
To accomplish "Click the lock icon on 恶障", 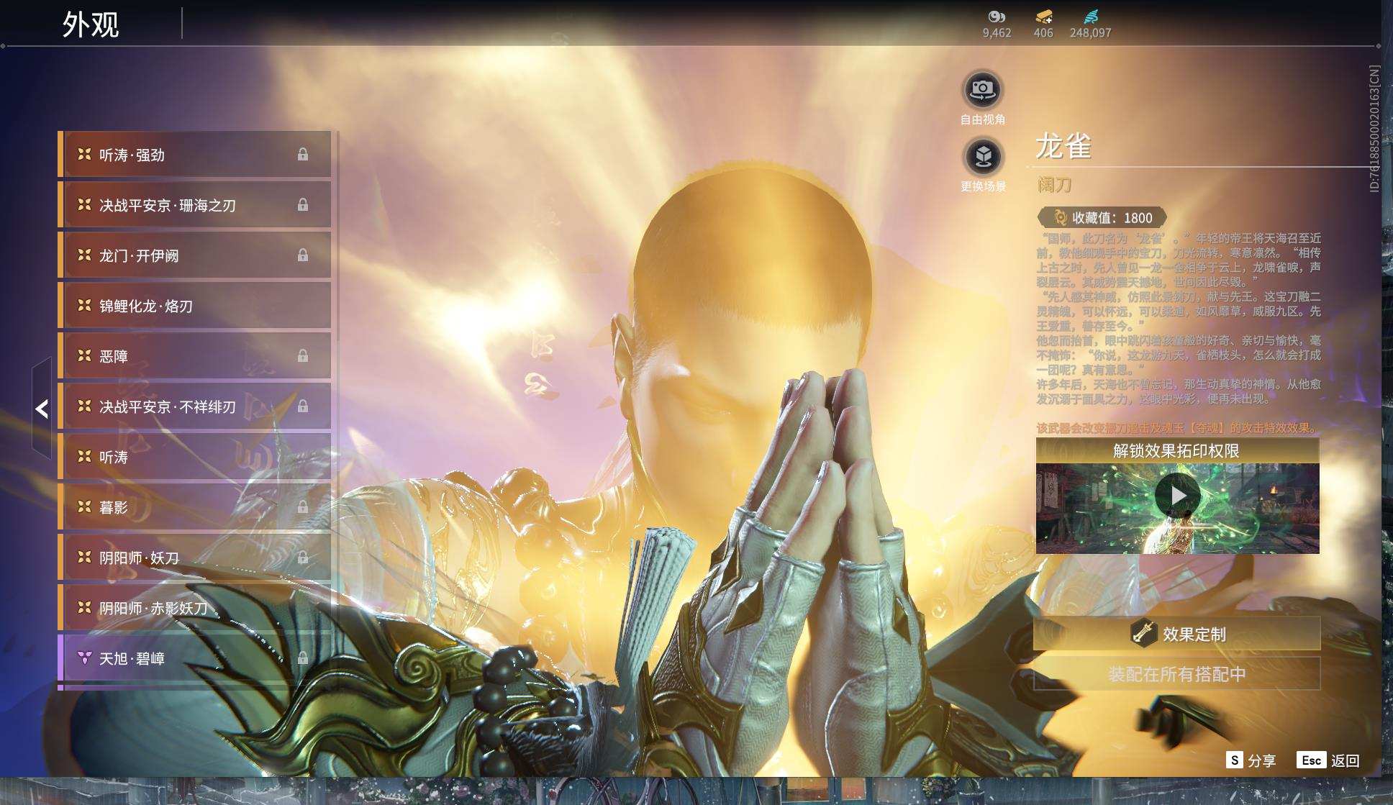I will [303, 356].
